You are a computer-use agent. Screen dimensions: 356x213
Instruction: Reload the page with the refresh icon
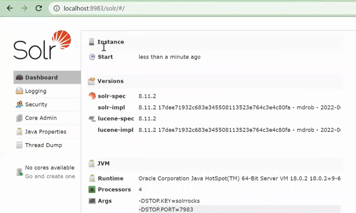tap(39, 8)
